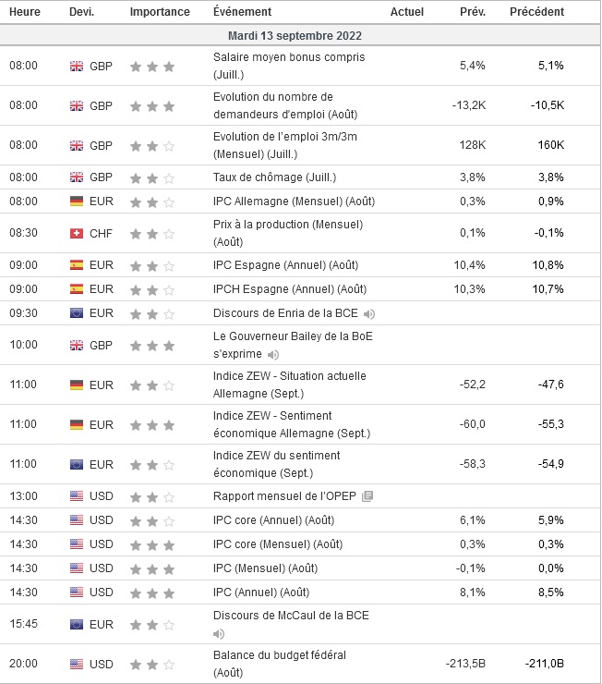602x684 pixels.
Task: Click the US flag in Balance du budget fédéral row
Action: [x=77, y=664]
